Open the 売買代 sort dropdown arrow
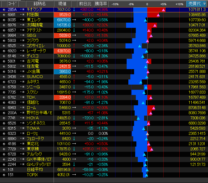 click(204, 4)
